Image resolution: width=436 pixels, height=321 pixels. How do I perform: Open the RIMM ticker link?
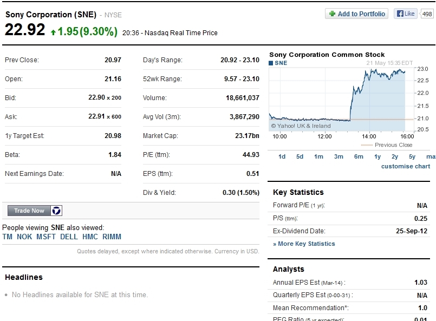(112, 237)
